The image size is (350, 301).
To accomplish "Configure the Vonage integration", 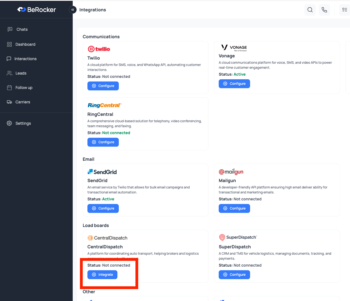I will pyautogui.click(x=234, y=83).
